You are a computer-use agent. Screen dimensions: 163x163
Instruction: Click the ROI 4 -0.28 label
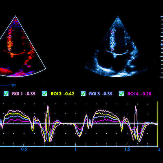click(139, 94)
